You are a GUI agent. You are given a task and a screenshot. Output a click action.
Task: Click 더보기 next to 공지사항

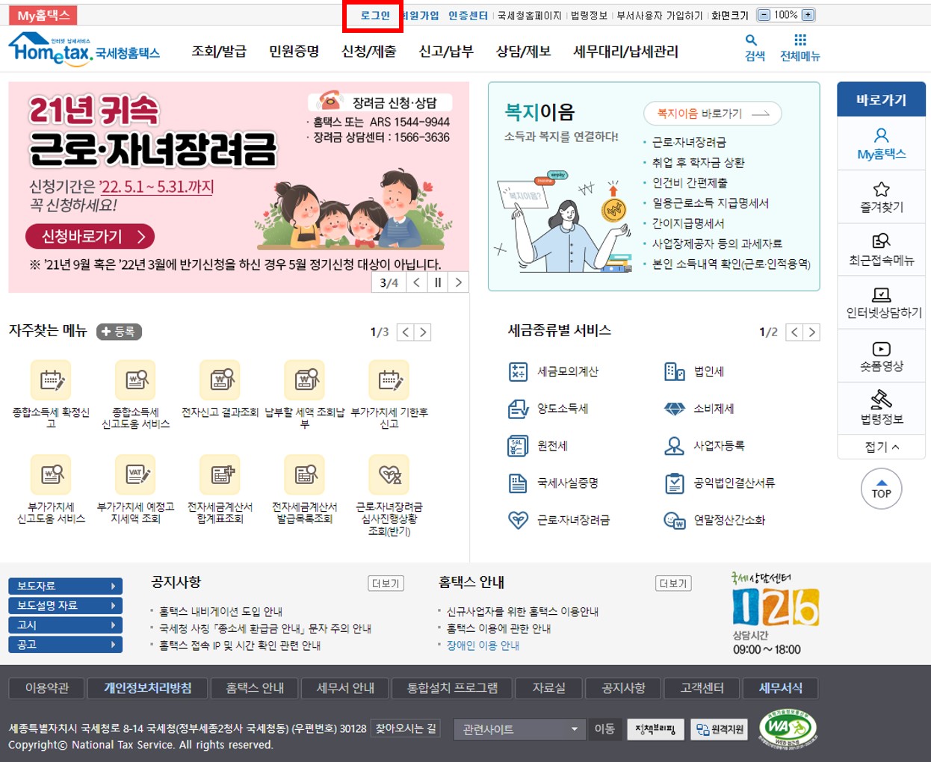pyautogui.click(x=386, y=583)
